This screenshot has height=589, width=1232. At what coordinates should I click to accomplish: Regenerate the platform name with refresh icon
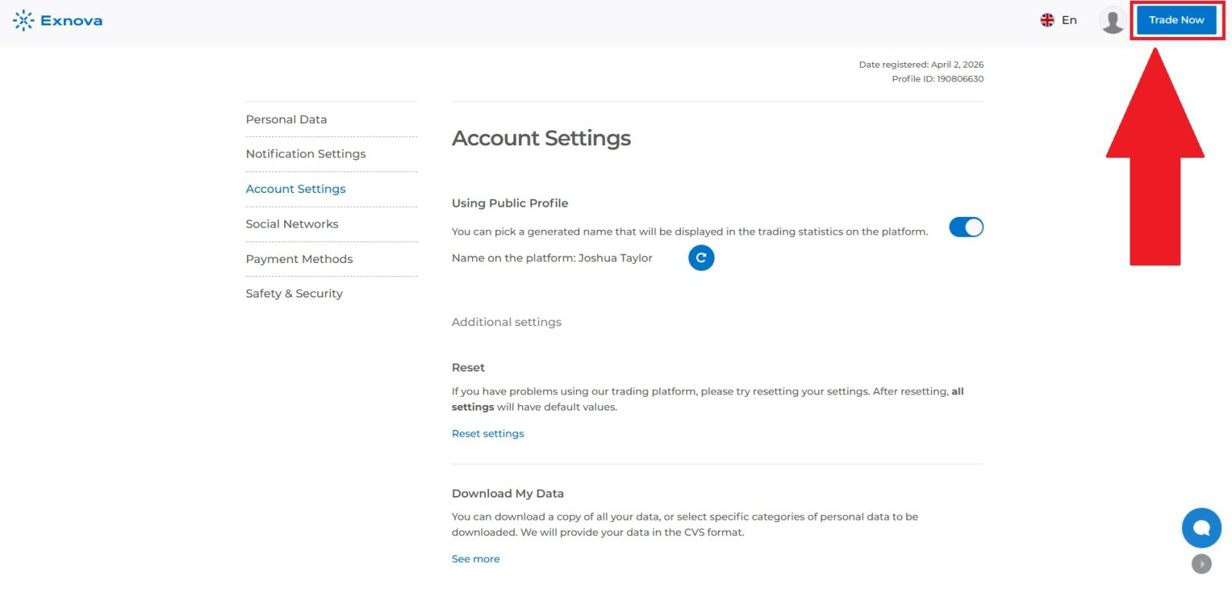pos(701,258)
